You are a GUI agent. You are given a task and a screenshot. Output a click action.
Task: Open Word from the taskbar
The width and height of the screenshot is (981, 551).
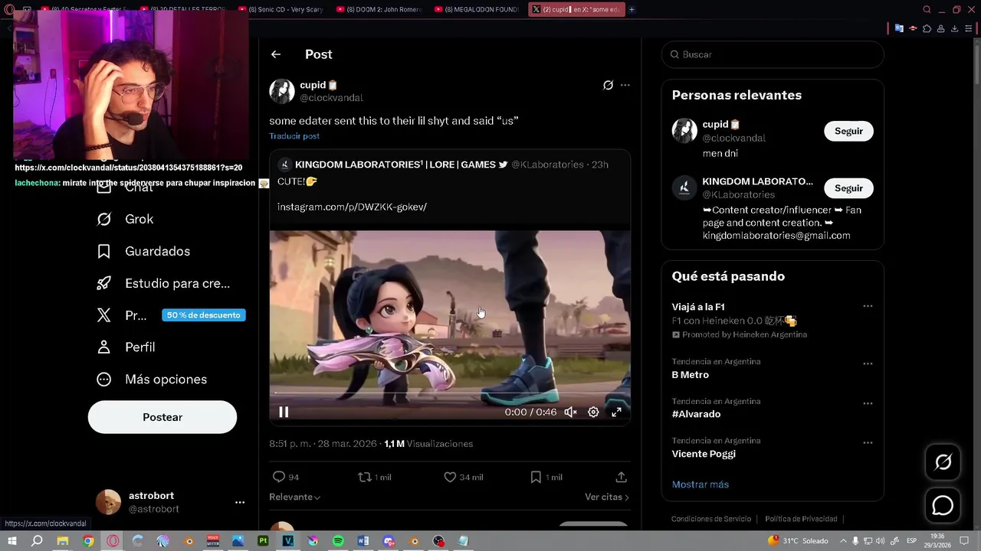click(x=363, y=541)
